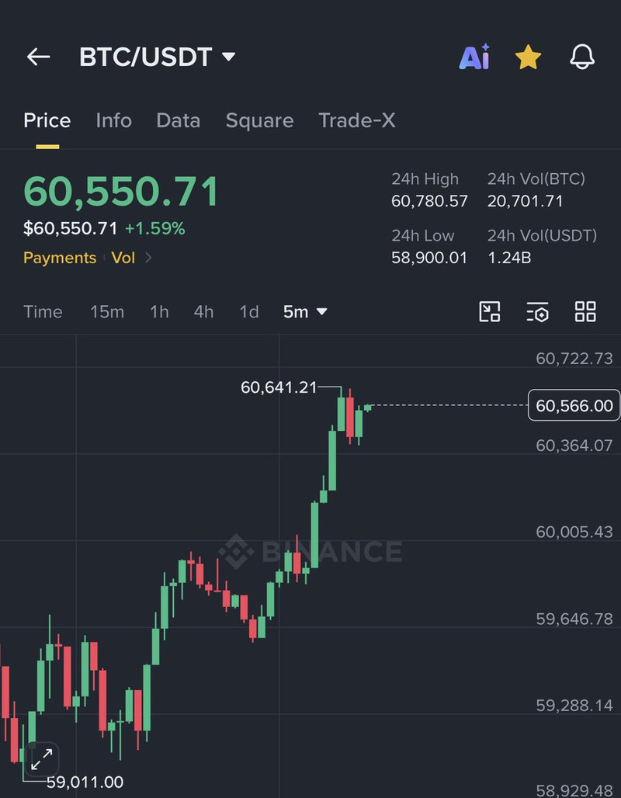Click the 60,566.00 current price marker
Screen dimensions: 621x798
(574, 406)
